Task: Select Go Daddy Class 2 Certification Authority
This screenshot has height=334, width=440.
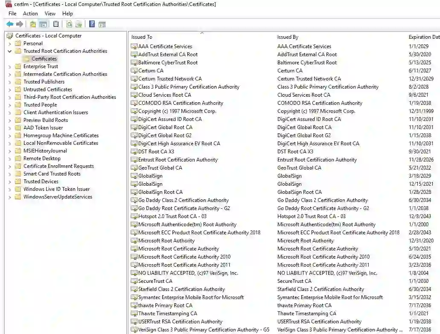Action: tap(183, 200)
